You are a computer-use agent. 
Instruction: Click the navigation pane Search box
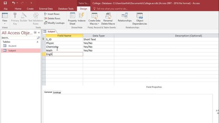coord(19,38)
